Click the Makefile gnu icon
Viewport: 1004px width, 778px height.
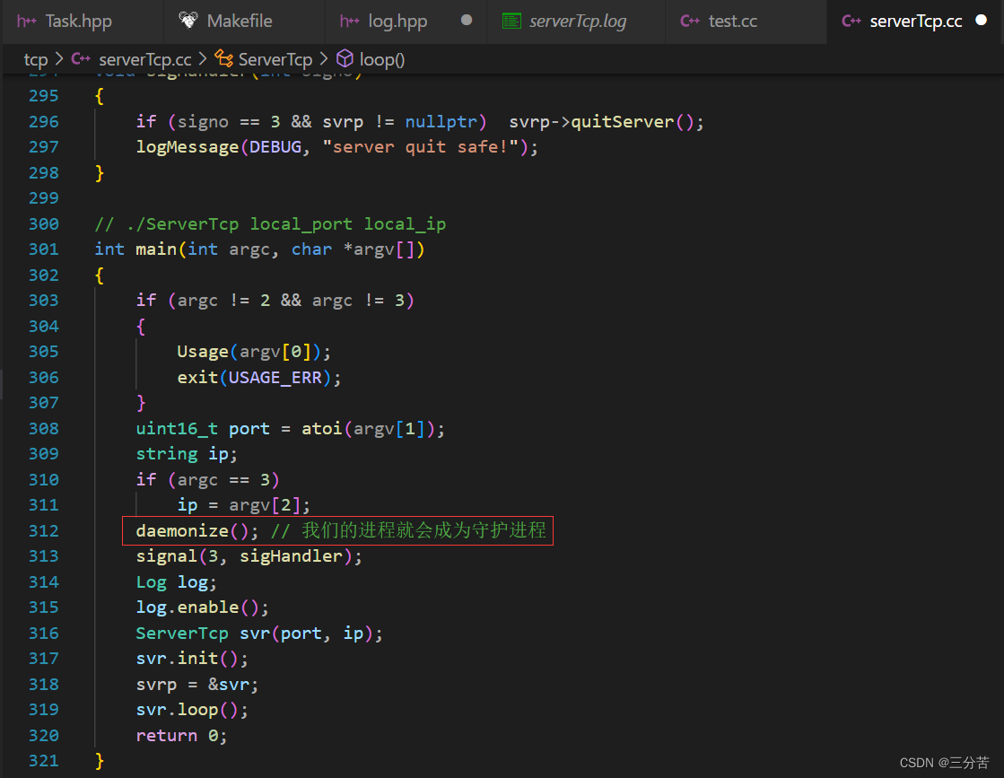pos(188,21)
